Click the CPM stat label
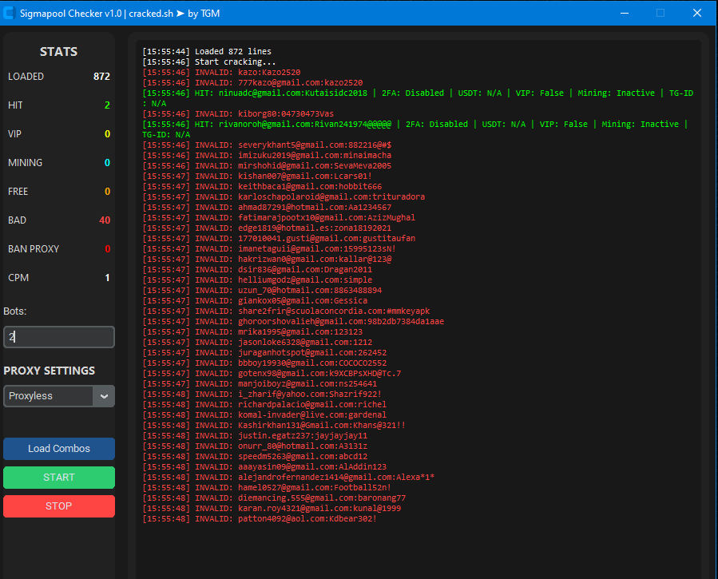 [18, 278]
